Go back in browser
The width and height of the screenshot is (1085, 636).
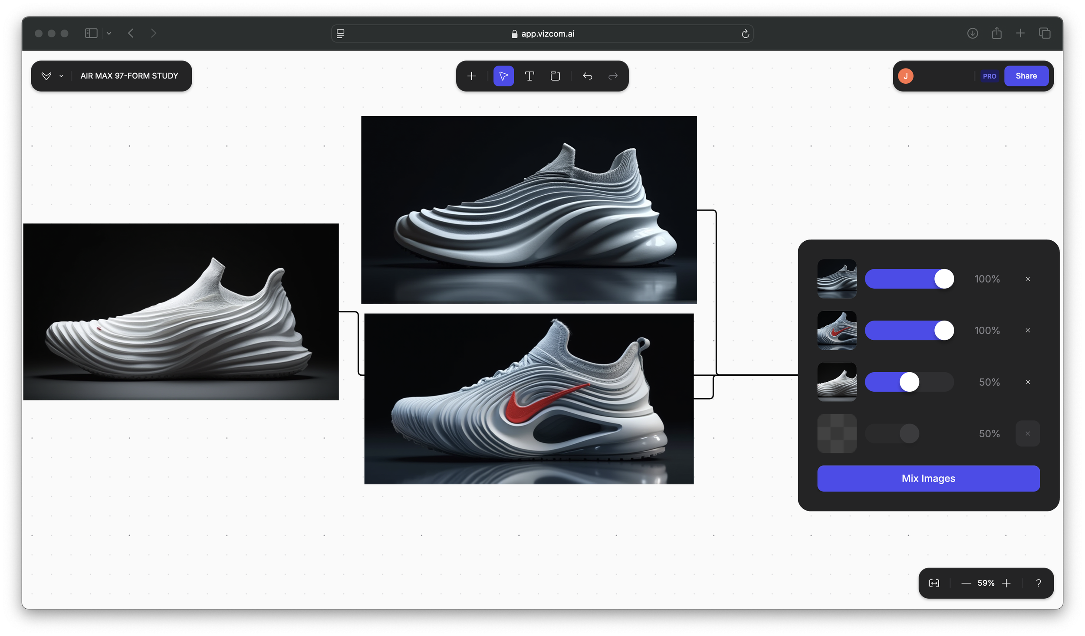click(x=131, y=33)
